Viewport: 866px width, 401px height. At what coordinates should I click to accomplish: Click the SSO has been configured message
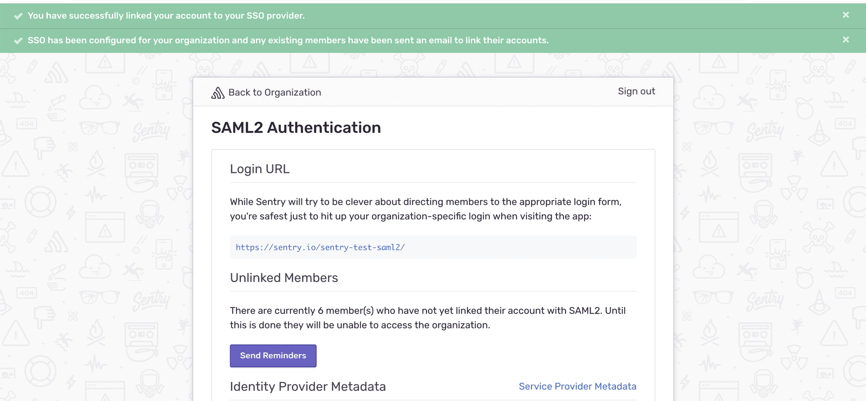click(288, 41)
